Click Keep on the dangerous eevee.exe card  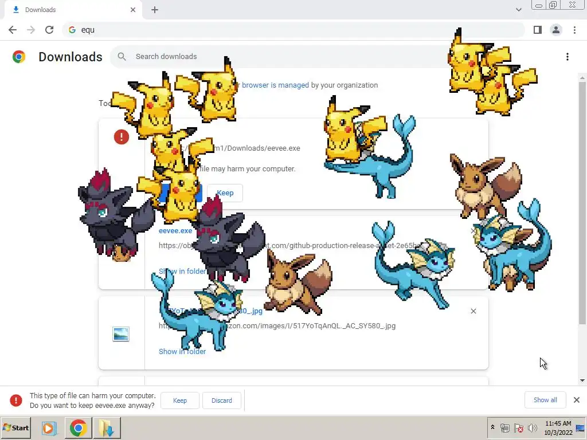(x=225, y=193)
